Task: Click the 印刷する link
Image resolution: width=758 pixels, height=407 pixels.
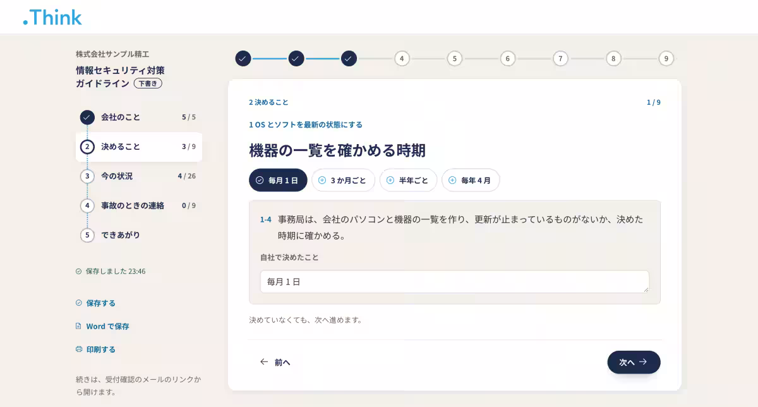Action: [x=95, y=349]
